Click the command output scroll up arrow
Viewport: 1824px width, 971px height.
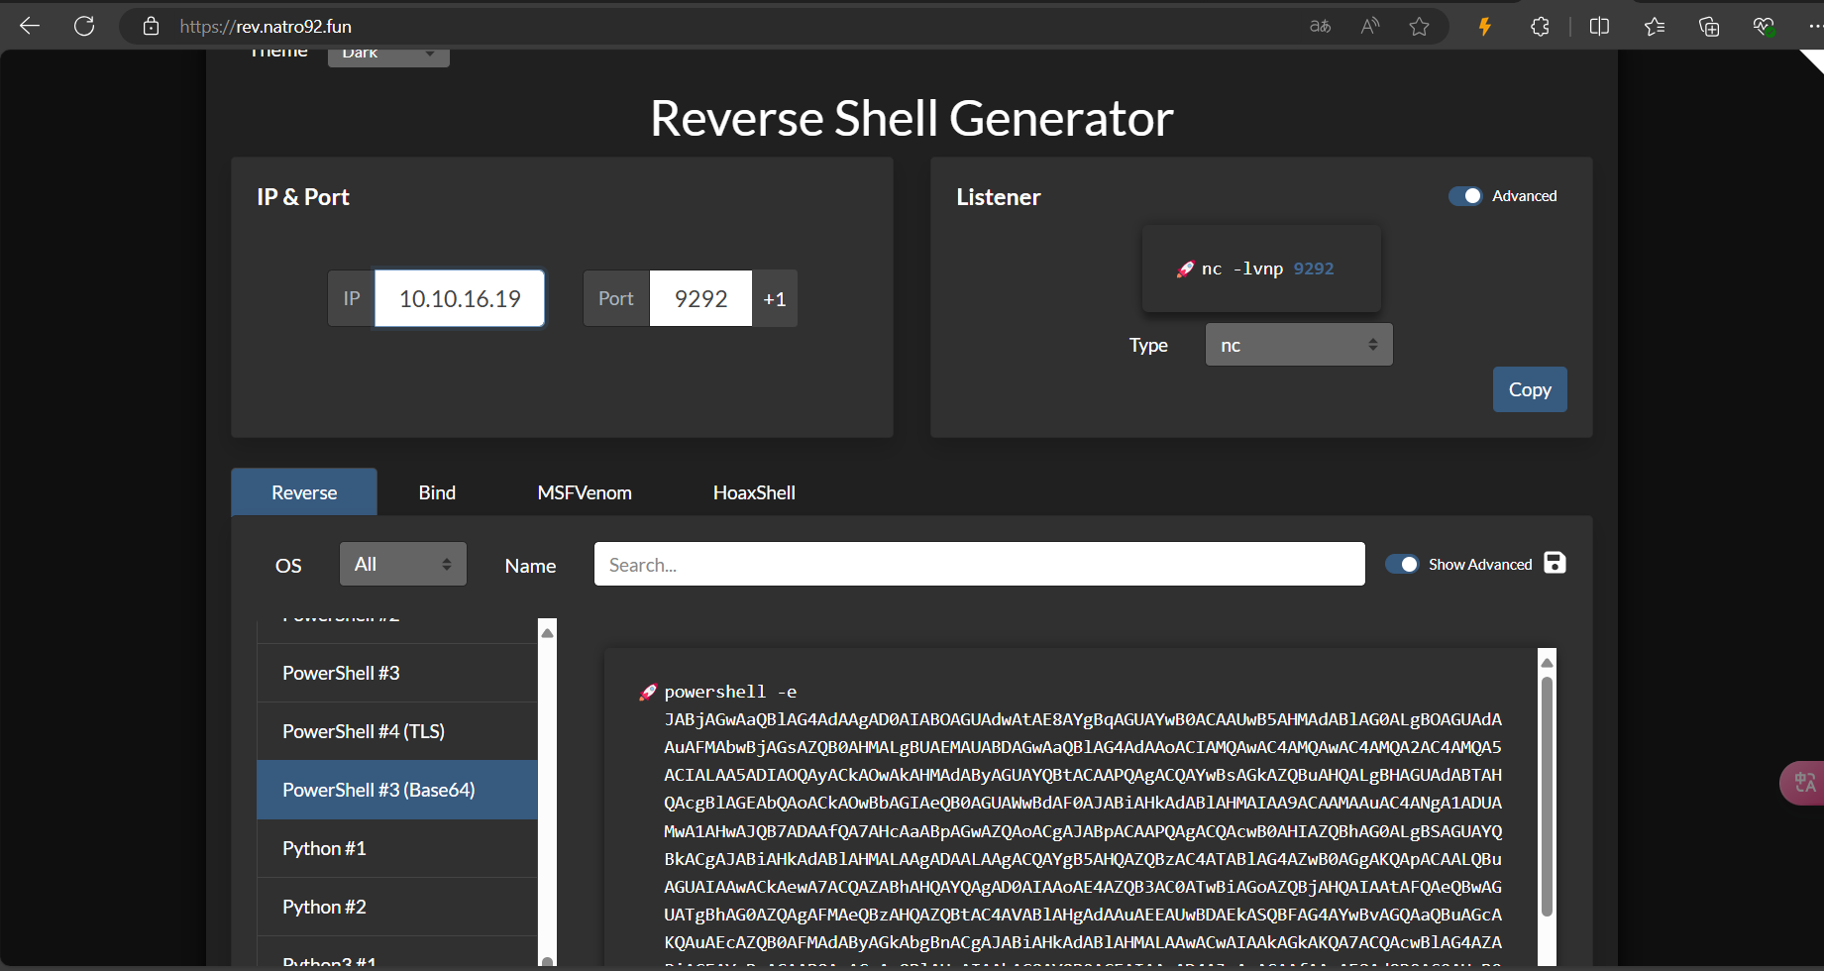pos(1547,662)
